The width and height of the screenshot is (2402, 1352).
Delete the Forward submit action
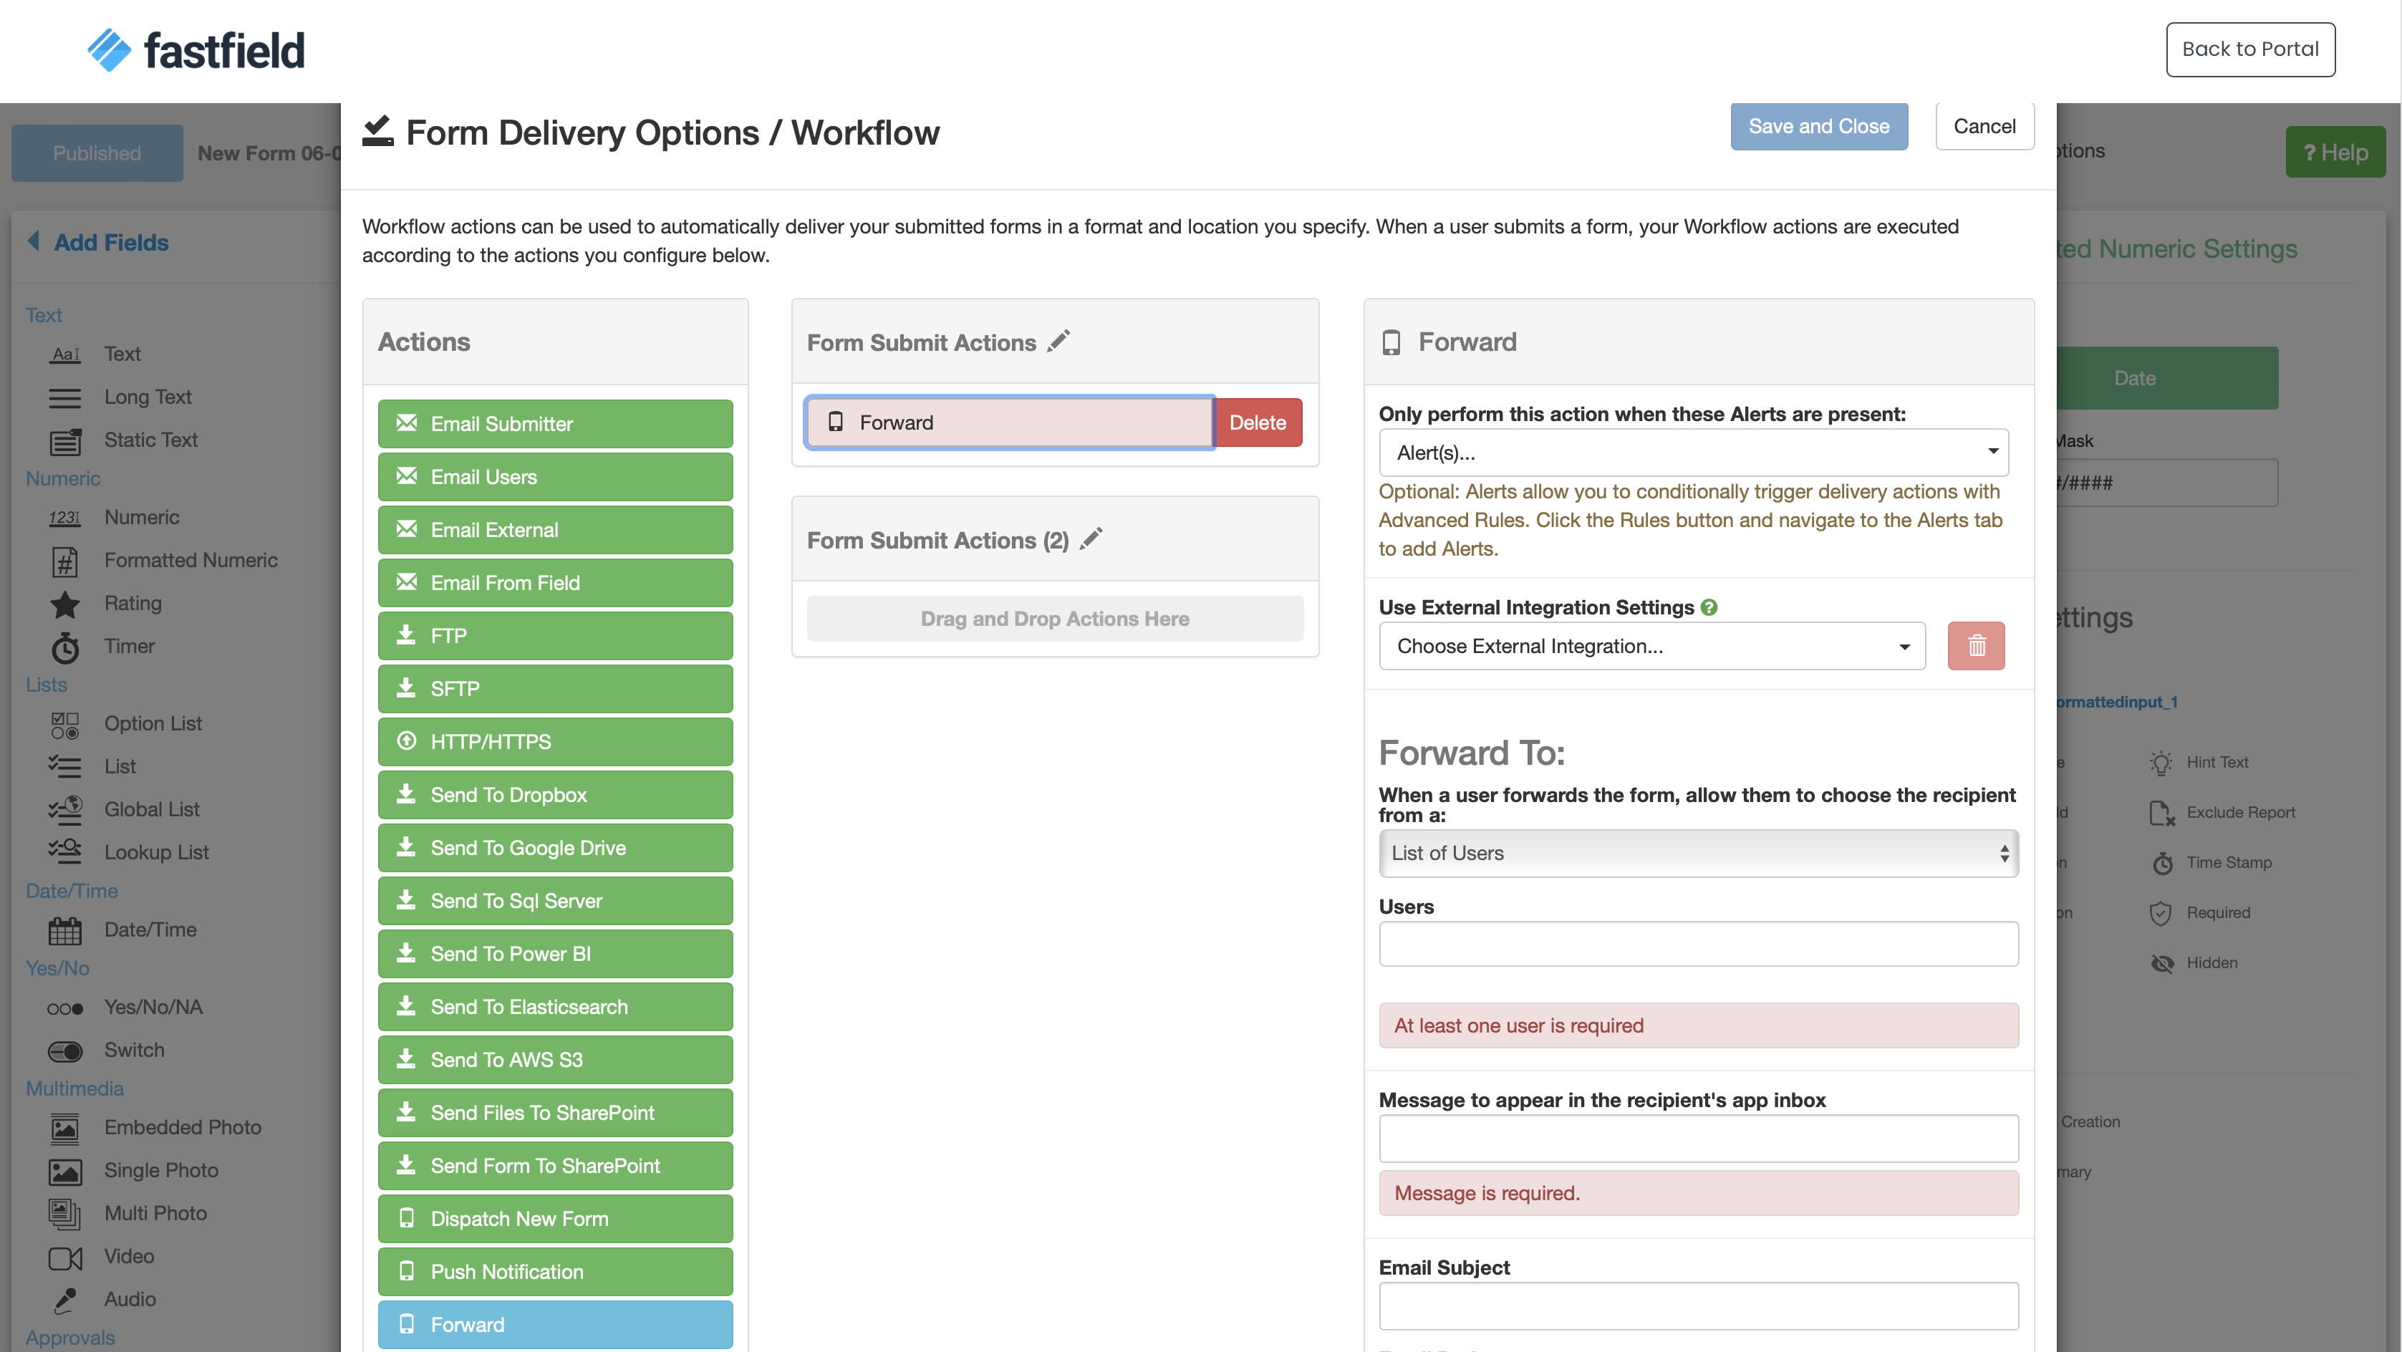[1259, 422]
